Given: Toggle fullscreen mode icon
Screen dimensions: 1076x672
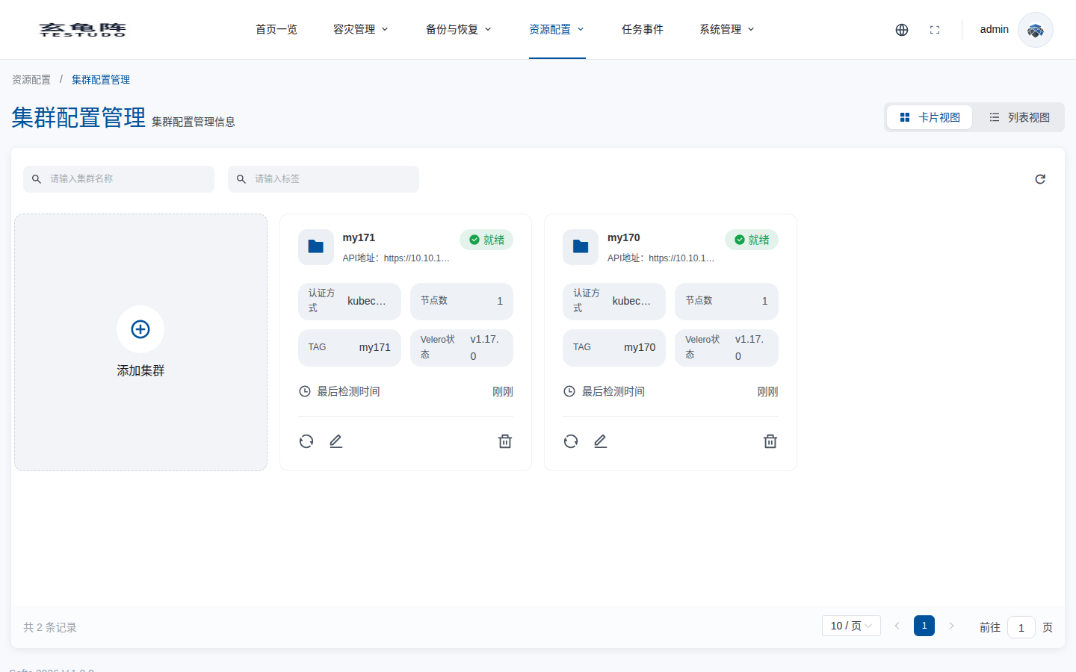Looking at the screenshot, I should click(x=935, y=30).
